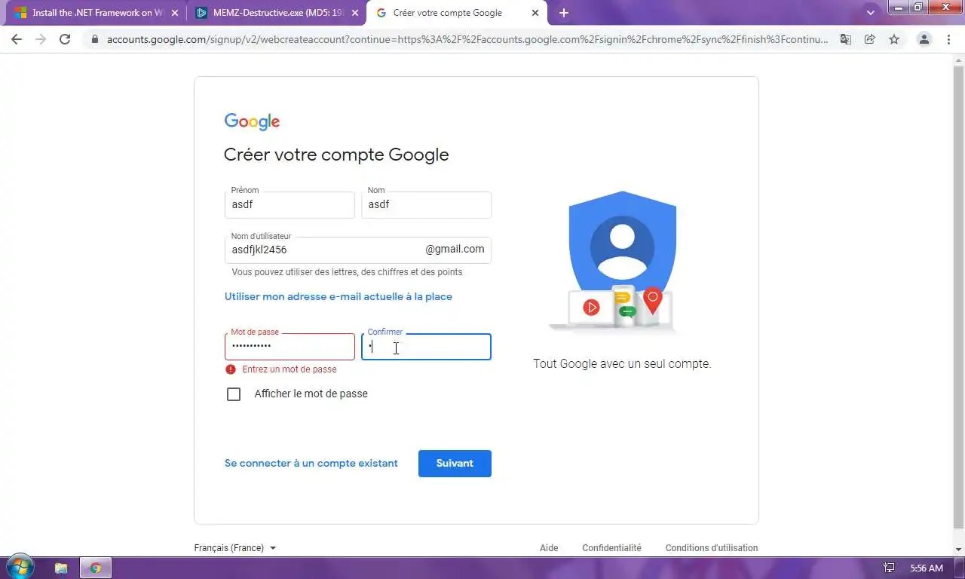Image resolution: width=965 pixels, height=579 pixels.
Task: Click the Entrez un mot de passe error text
Action: coord(289,369)
